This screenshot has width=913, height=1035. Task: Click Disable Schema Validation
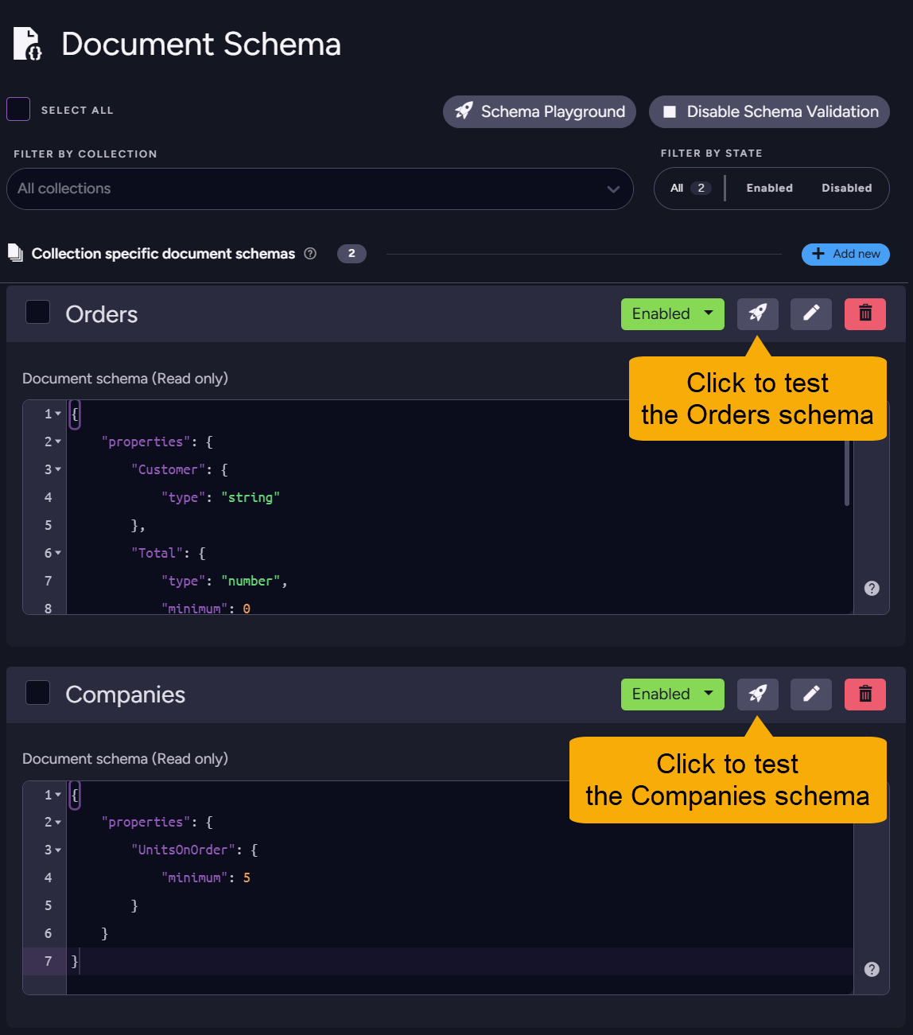coord(768,111)
